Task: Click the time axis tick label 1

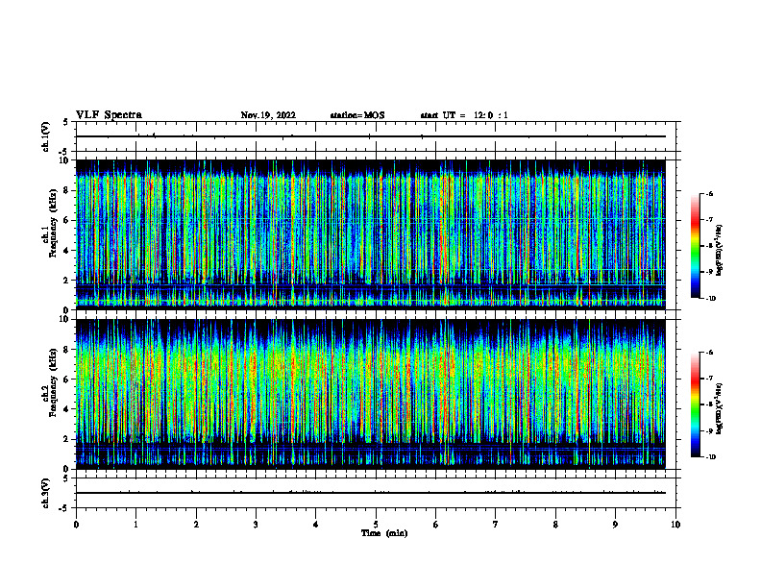Action: (135, 525)
